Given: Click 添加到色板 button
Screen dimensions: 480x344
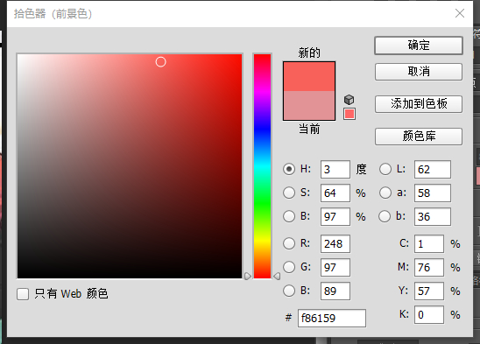Looking at the screenshot, I should [419, 104].
